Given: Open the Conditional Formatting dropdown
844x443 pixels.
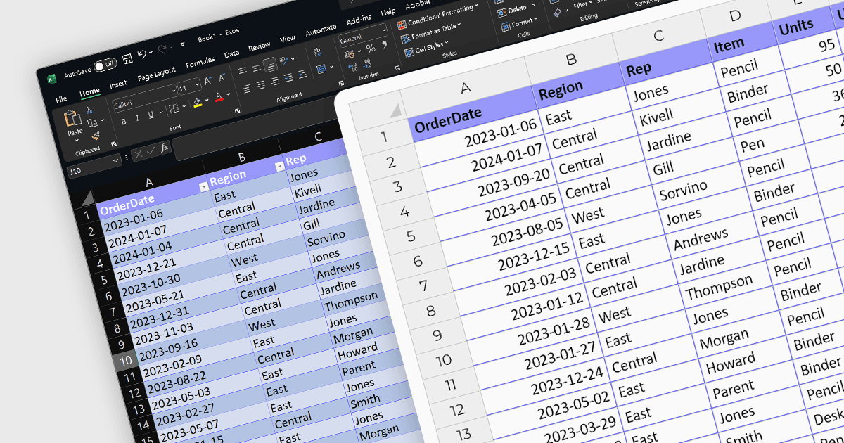Looking at the screenshot, I should pos(437,15).
